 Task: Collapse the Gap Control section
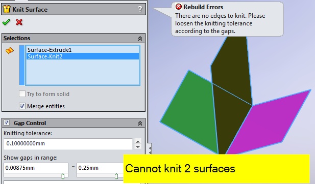[x=140, y=123]
